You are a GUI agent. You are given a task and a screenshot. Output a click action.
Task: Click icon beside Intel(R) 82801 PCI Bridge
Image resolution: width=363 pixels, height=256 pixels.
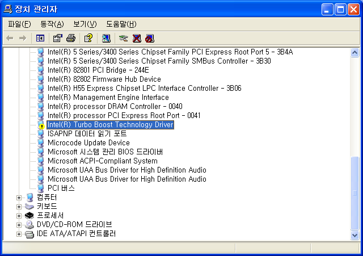click(41, 70)
